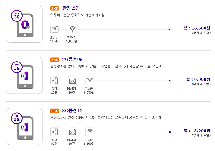Click the SKT badge beside 3G음성12
This screenshot has height=151, width=215.
55,111
